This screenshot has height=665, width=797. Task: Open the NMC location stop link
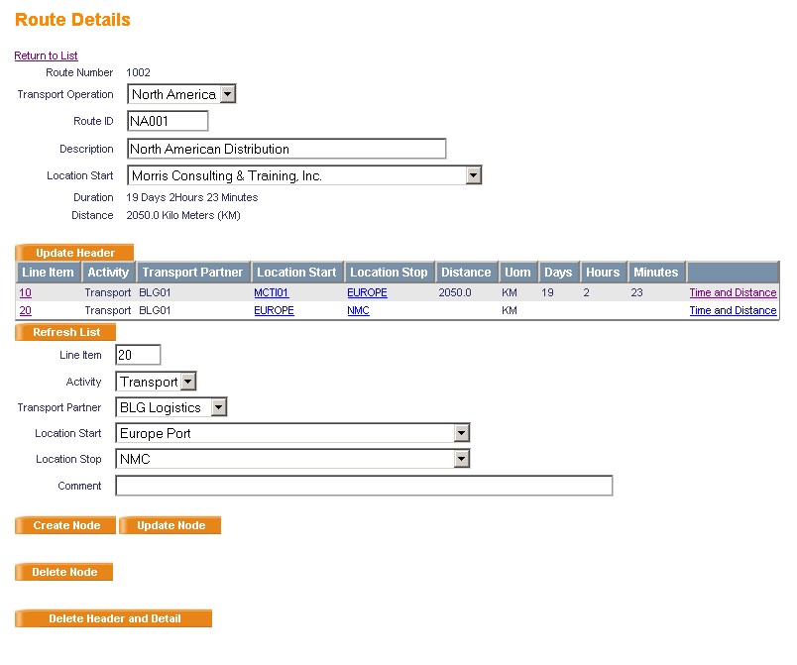coord(358,310)
